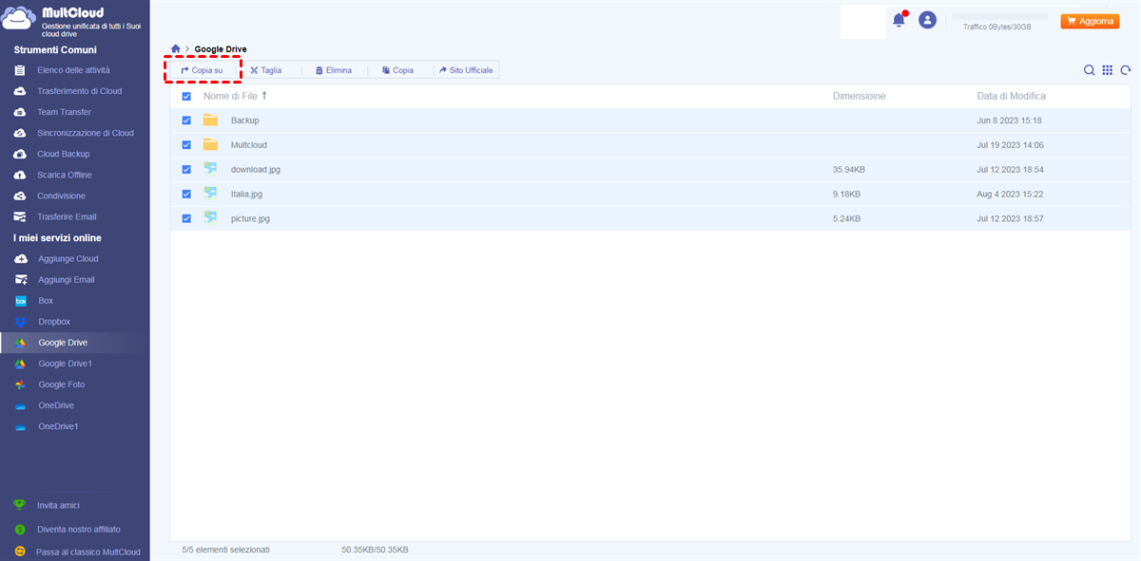Select the download.jpg file name
Image resolution: width=1141 pixels, height=561 pixels.
point(255,169)
